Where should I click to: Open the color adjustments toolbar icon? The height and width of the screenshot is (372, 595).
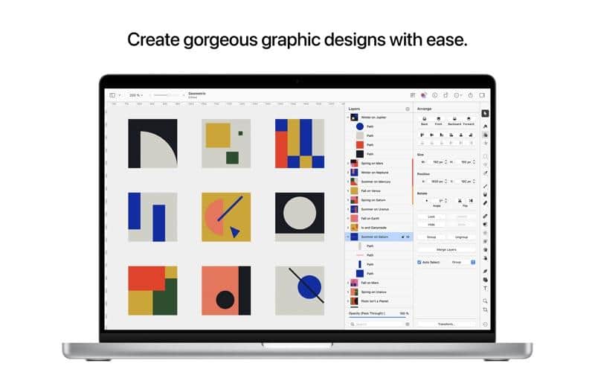pos(423,95)
